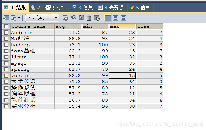Select the 操作系统 course name cell
The image size is (206, 130).
(32, 88)
